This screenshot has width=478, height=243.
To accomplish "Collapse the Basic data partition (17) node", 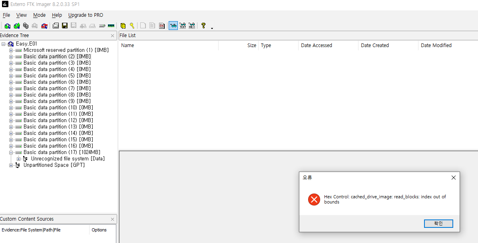I will click(11, 152).
